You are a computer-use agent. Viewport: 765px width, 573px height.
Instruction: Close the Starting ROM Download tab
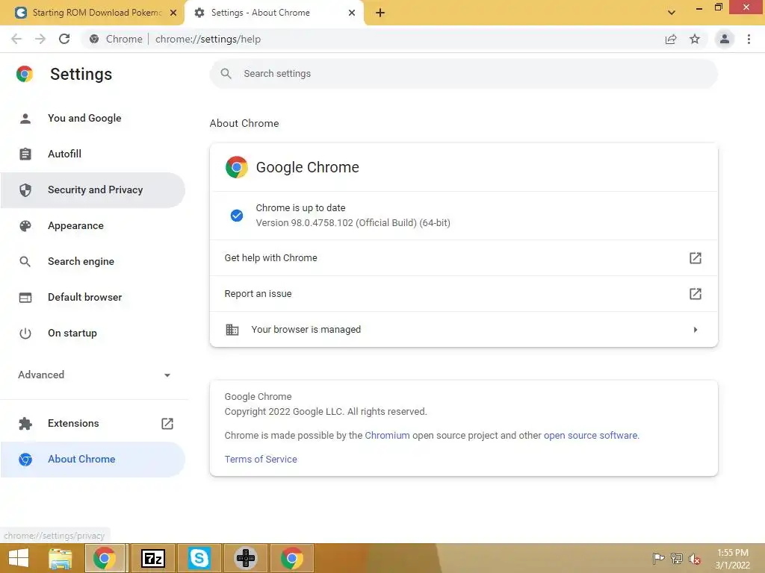click(173, 13)
